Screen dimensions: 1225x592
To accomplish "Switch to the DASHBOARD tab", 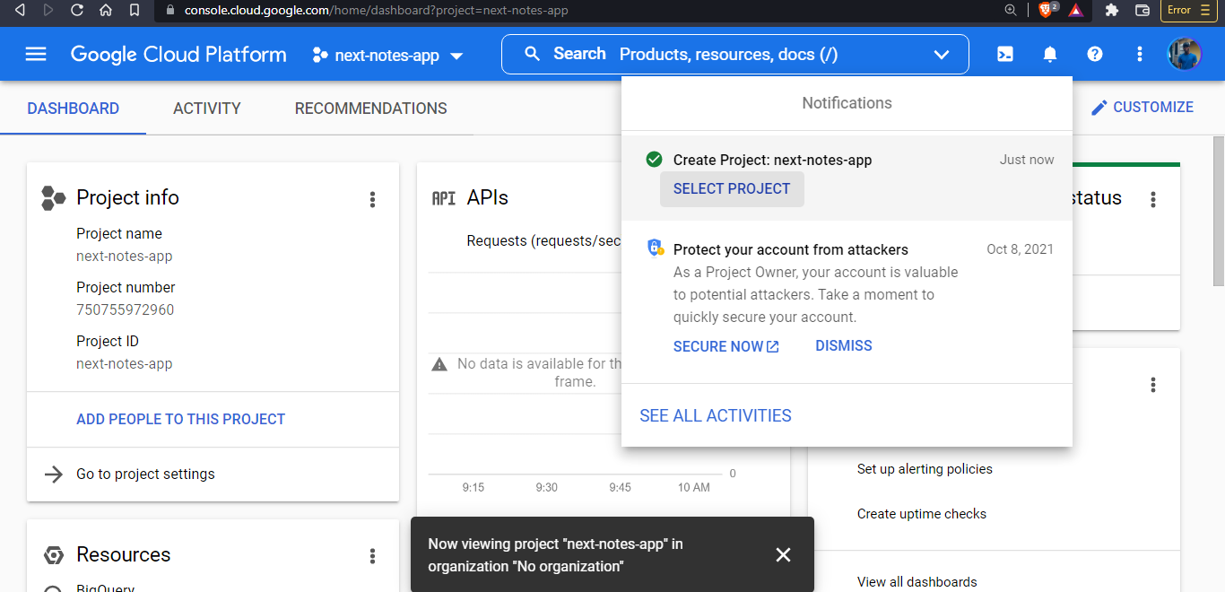I will pyautogui.click(x=74, y=109).
